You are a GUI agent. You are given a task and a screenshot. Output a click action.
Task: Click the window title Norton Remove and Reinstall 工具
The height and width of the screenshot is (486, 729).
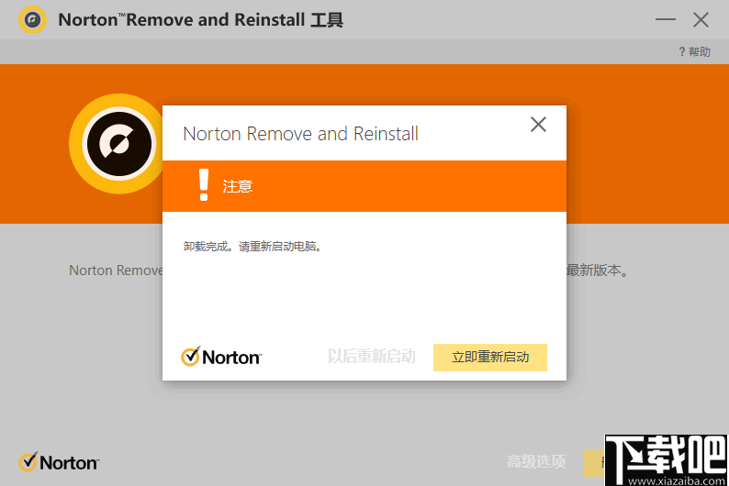201,20
